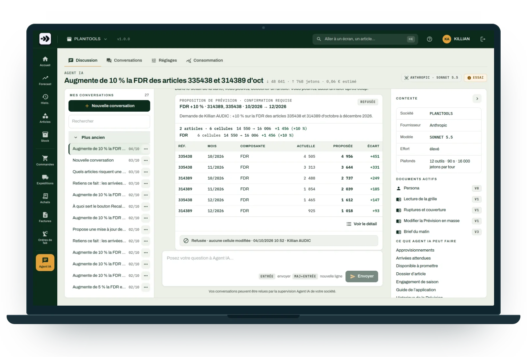Open options for À quoi sert le bouton row
Screen dimensions: 527x357
click(146, 206)
